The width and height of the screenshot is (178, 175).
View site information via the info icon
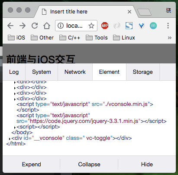pyautogui.click(x=61, y=26)
